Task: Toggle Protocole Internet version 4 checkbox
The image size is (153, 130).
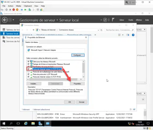Action: (x=28, y=69)
